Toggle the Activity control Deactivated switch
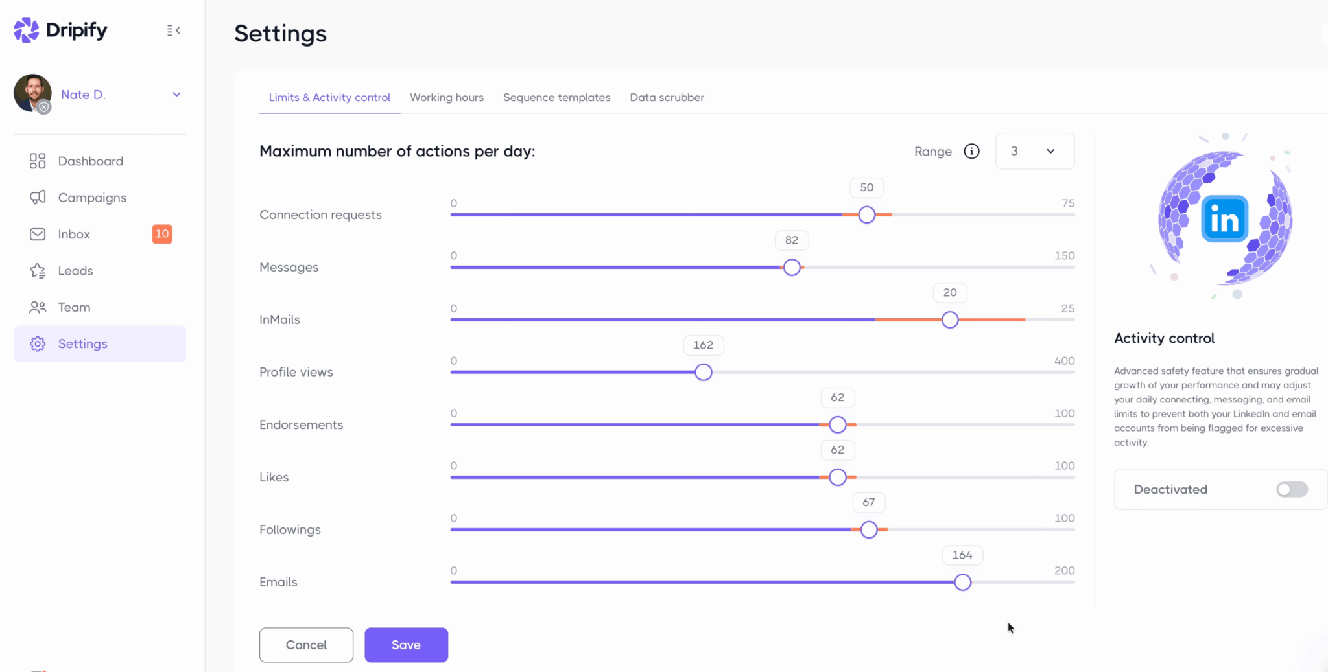 point(1292,489)
